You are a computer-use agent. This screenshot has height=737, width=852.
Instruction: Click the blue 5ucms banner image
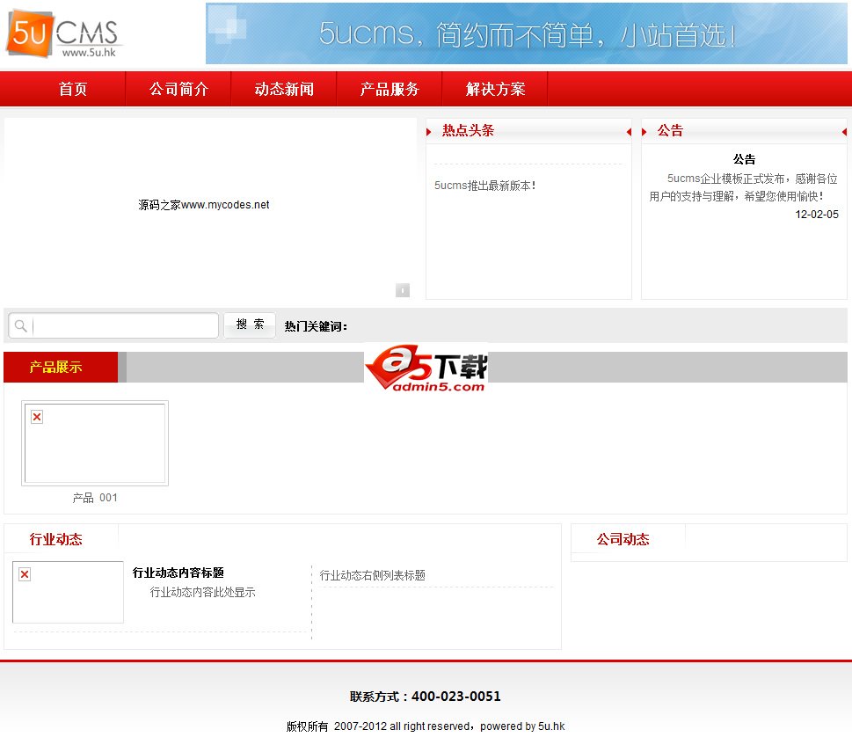pyautogui.click(x=527, y=33)
